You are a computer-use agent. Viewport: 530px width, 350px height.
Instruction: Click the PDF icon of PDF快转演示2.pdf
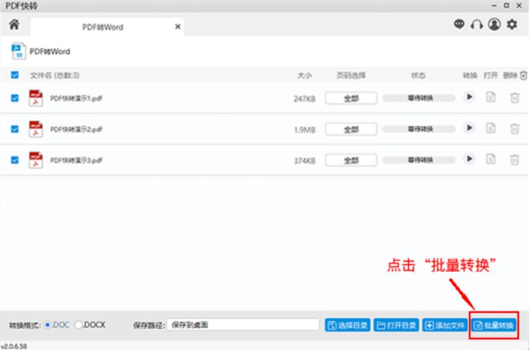[36, 129]
